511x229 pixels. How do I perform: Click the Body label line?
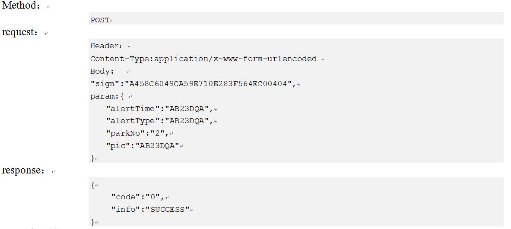click(x=102, y=71)
